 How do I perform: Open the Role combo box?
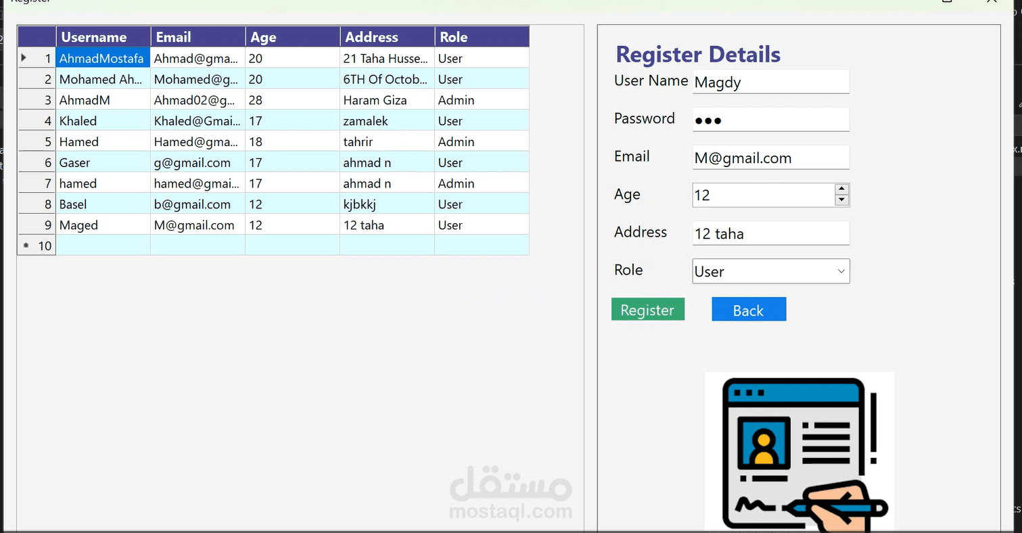coord(771,271)
